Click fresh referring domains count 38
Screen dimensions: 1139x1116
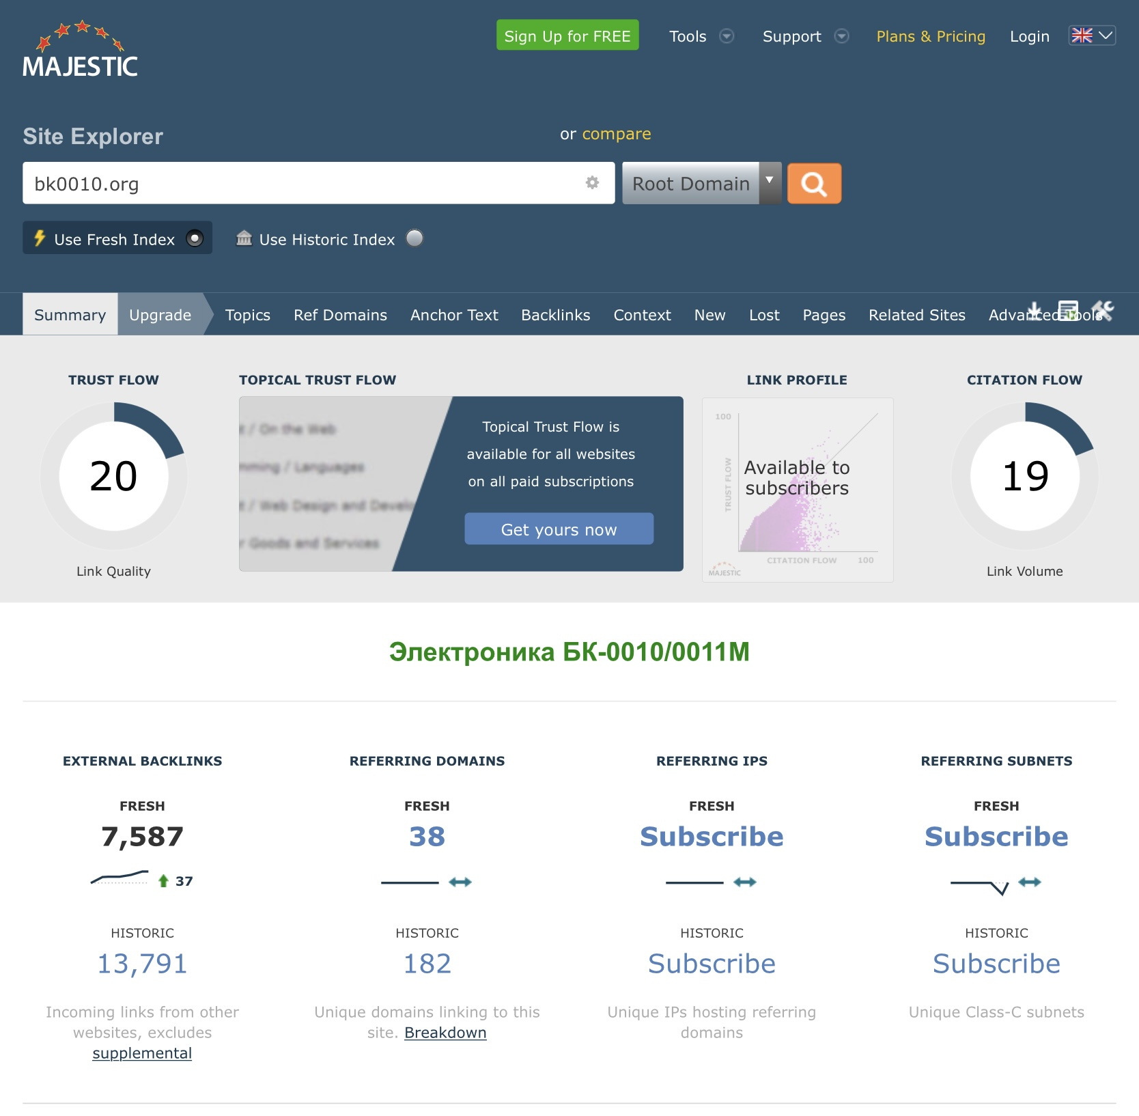[x=427, y=836]
